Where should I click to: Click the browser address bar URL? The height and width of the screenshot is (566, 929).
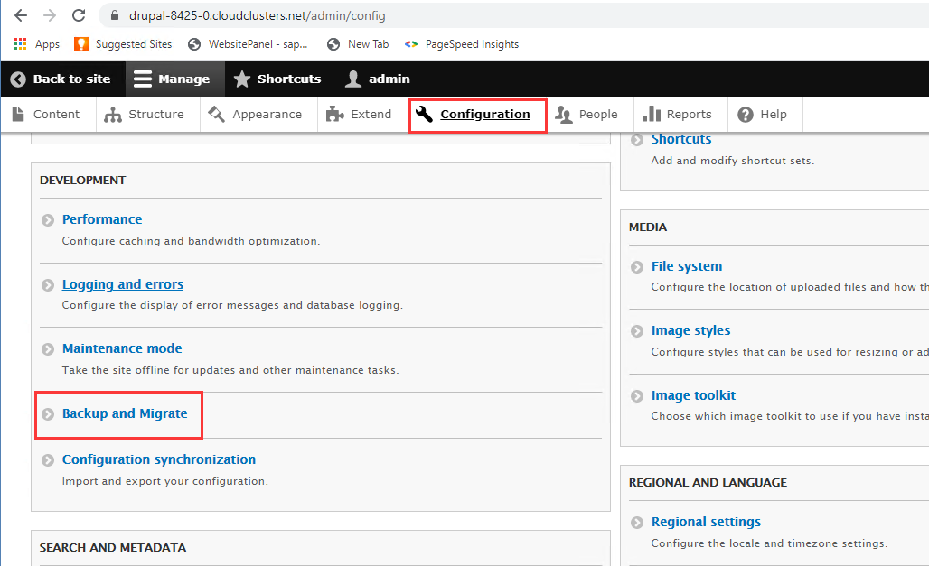coord(258,15)
